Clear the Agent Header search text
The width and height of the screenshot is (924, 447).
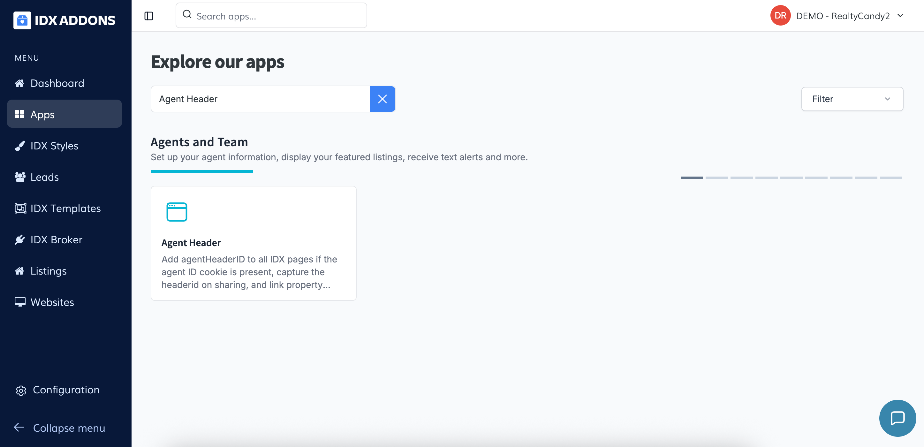pyautogui.click(x=382, y=99)
